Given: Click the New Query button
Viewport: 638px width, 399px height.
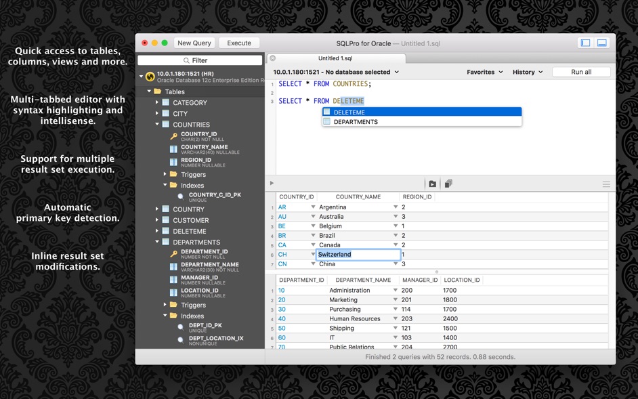Looking at the screenshot, I should pyautogui.click(x=194, y=43).
